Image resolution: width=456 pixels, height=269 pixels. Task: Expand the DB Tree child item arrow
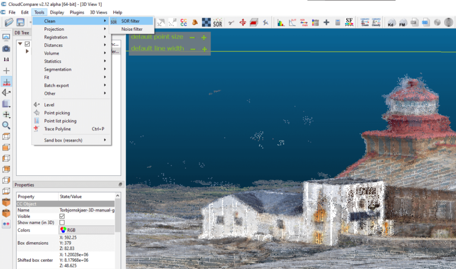pos(27,51)
